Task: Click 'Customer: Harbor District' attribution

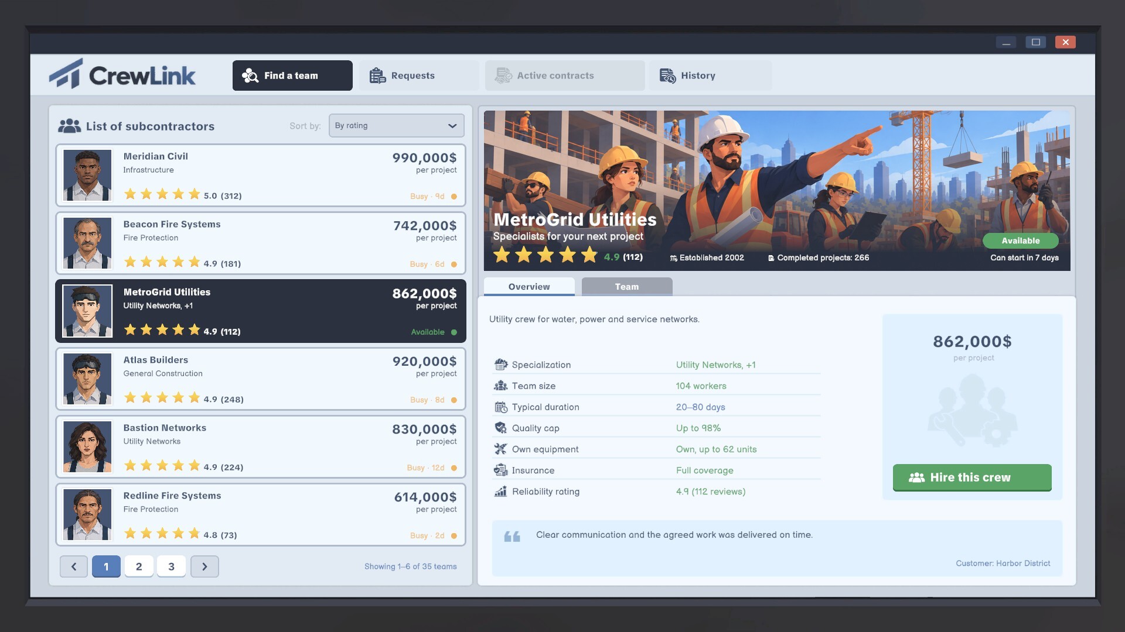Action: point(1003,564)
